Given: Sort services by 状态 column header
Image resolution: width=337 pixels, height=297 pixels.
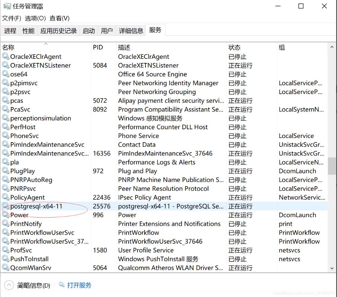Looking at the screenshot, I should coord(234,48).
